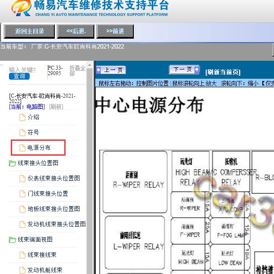Image resolution: width=274 pixels, height=274 pixels.
Task: Open 发动机线束接头位置图 item
Action: (x=57, y=224)
